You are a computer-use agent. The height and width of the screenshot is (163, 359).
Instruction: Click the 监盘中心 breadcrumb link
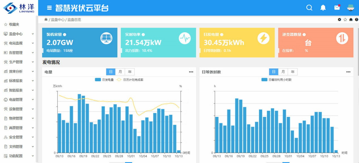click(58, 20)
